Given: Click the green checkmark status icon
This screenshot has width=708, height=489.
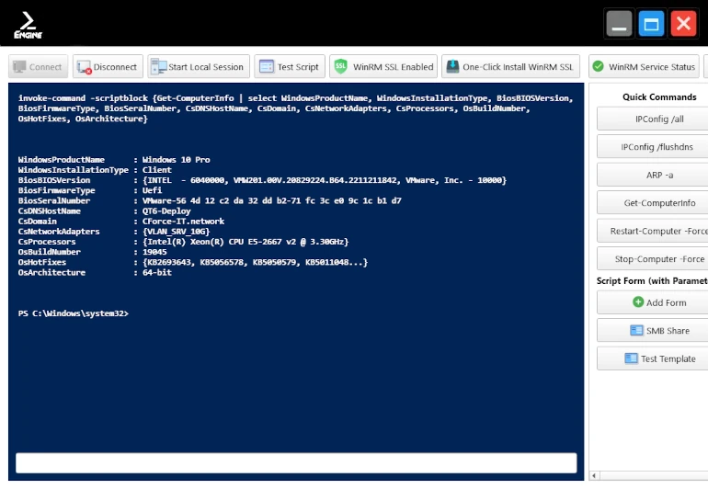Looking at the screenshot, I should (598, 66).
